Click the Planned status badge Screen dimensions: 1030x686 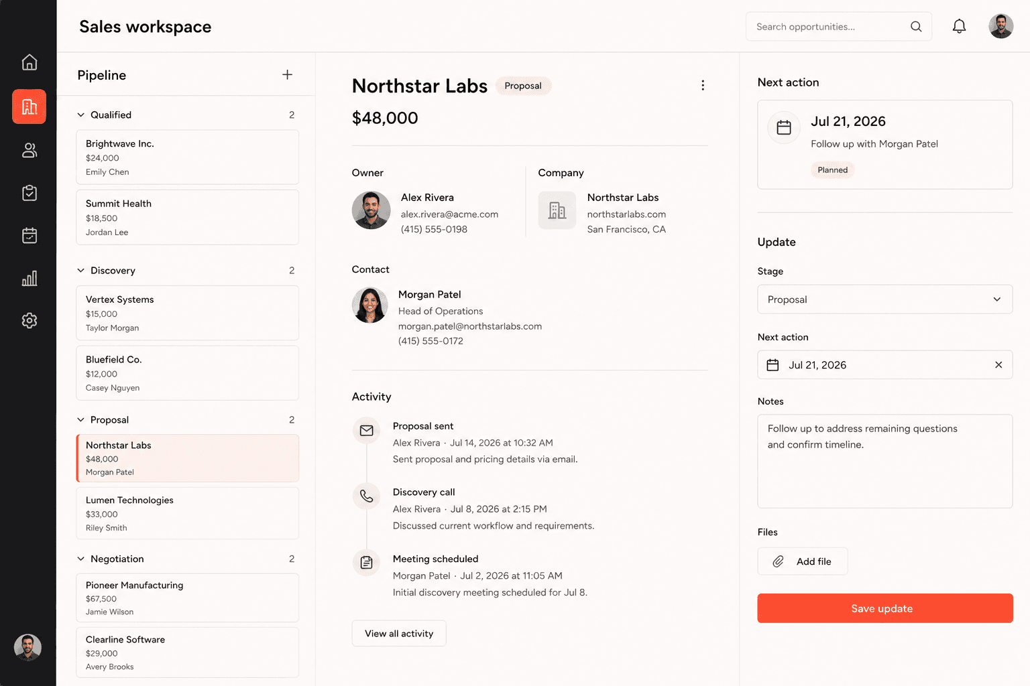tap(832, 170)
